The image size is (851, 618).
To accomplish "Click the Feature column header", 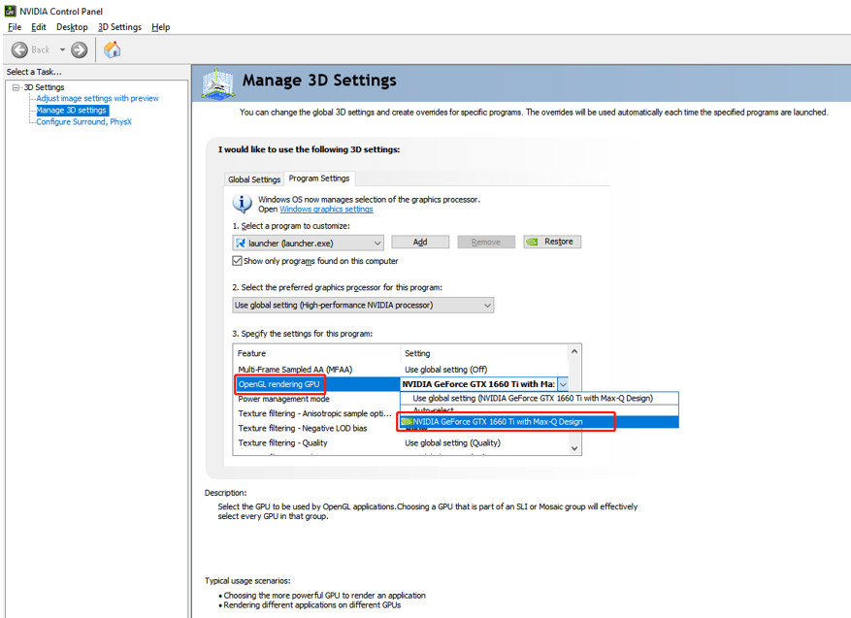I will [317, 353].
